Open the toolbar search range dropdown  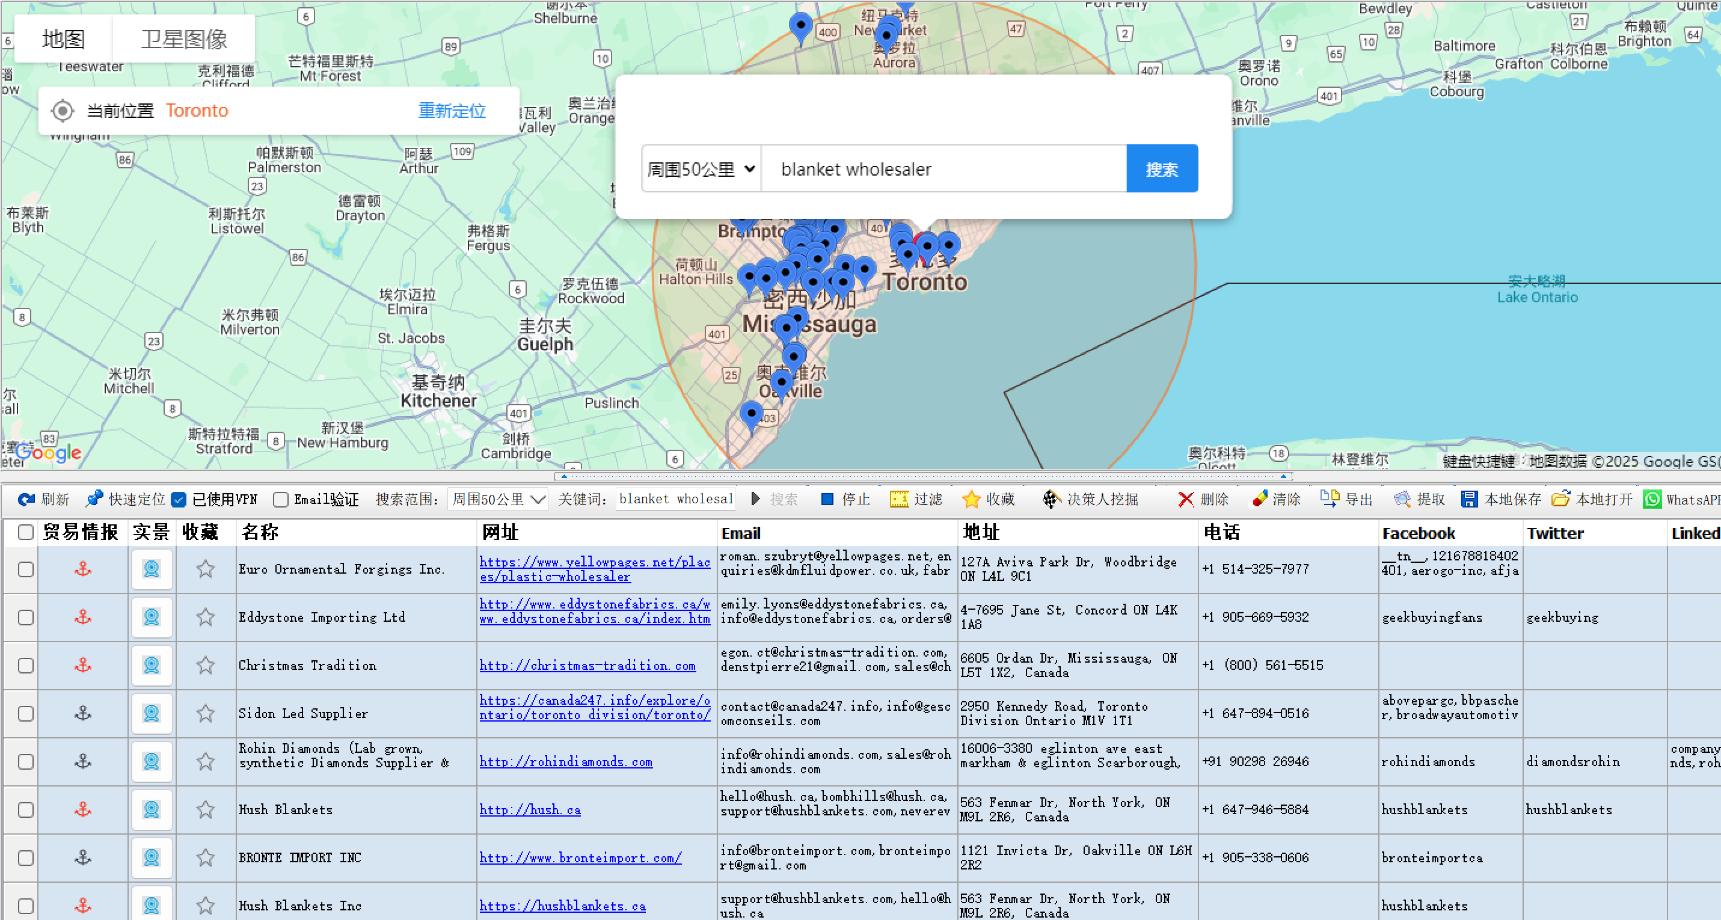[498, 499]
